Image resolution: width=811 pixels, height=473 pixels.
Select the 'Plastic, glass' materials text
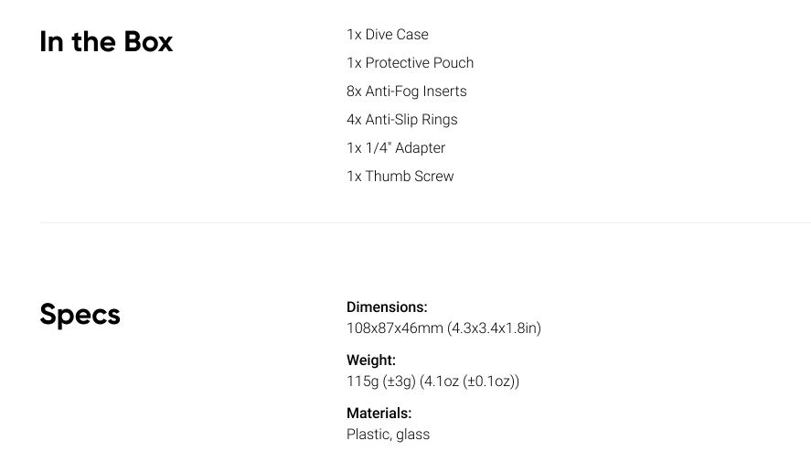[x=388, y=435]
